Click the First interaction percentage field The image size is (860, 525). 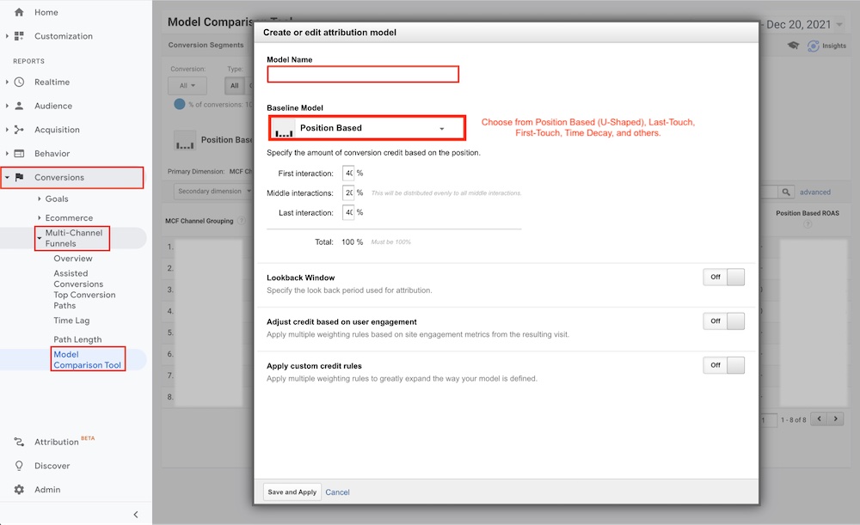click(x=348, y=174)
